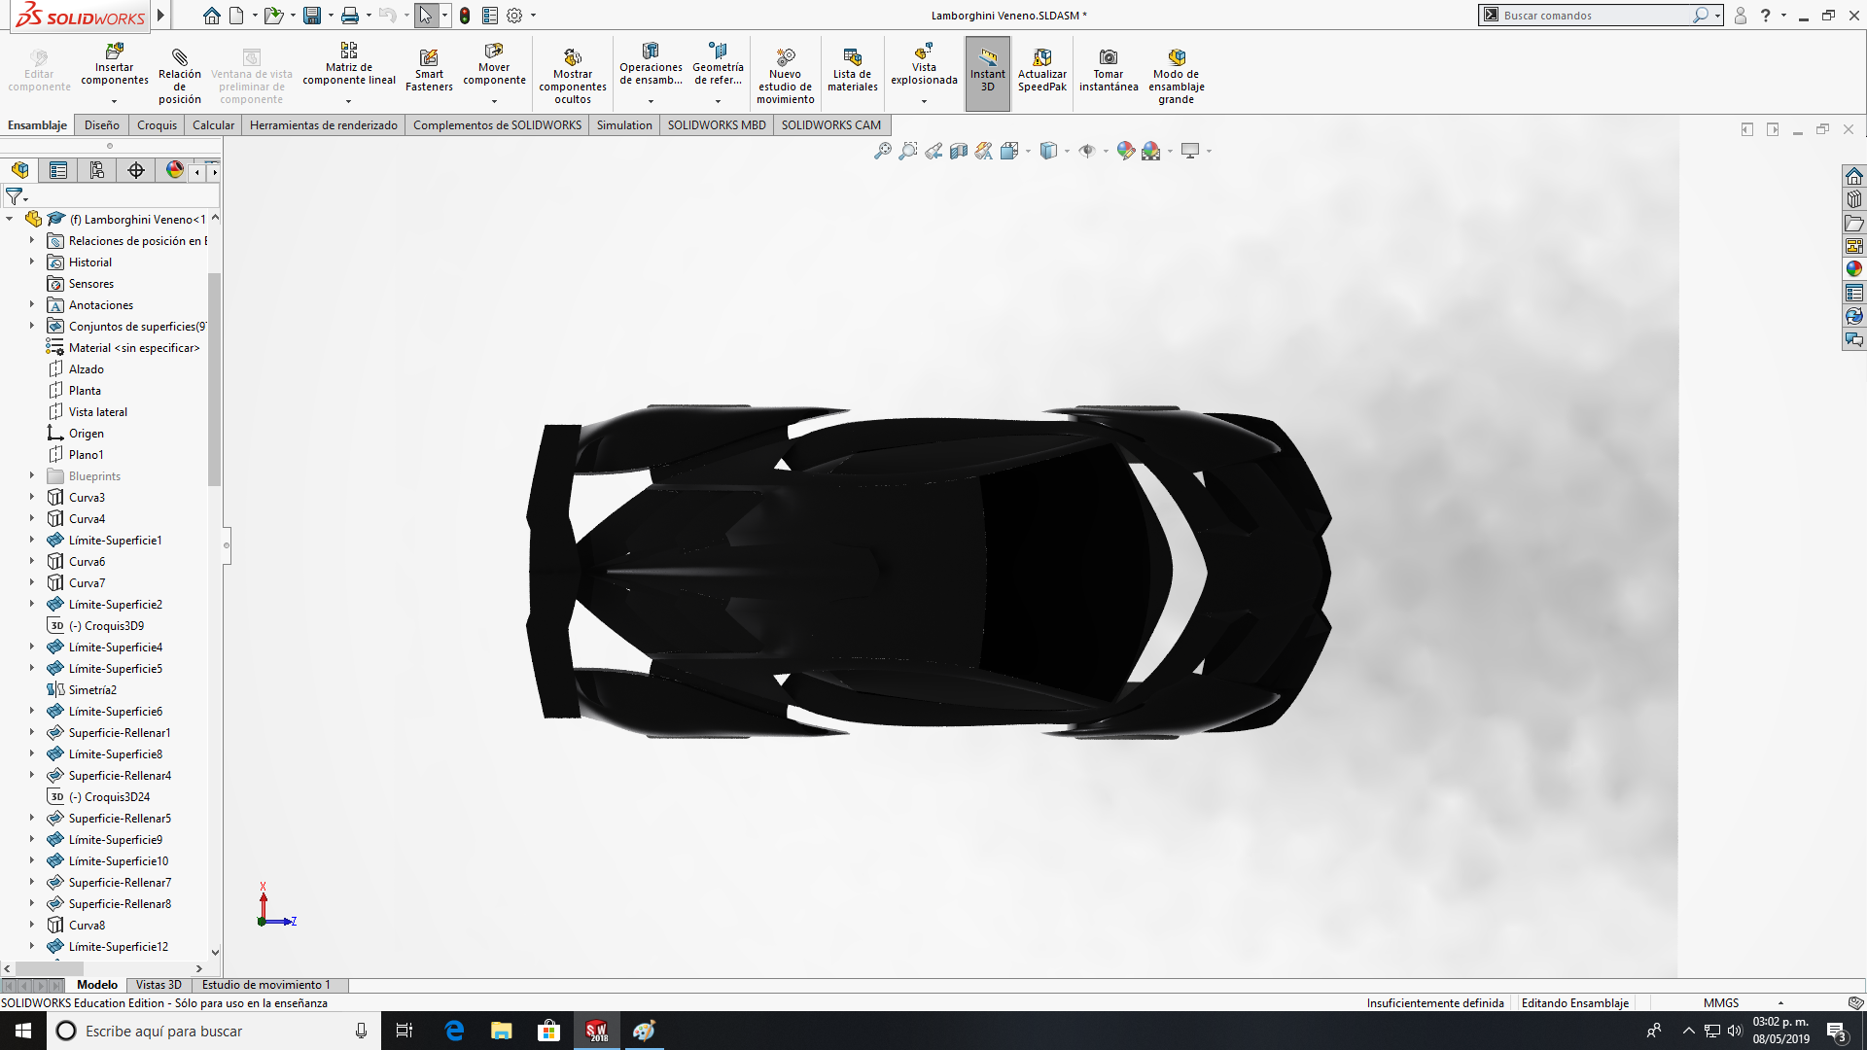The image size is (1867, 1050).
Task: Expand the Anotaciones tree item
Action: coord(31,304)
